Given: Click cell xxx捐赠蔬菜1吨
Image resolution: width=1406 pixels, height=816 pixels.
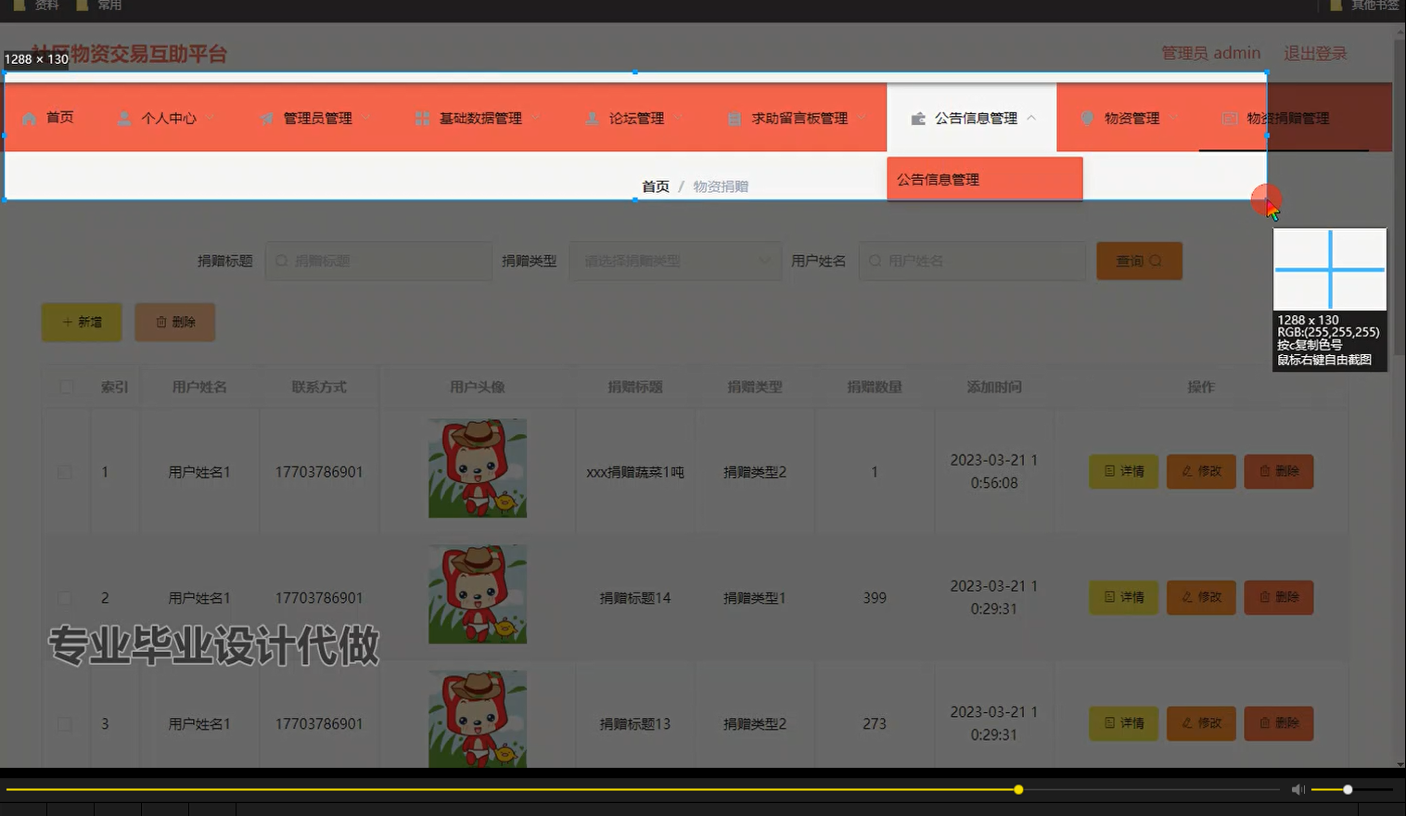Looking at the screenshot, I should [635, 472].
